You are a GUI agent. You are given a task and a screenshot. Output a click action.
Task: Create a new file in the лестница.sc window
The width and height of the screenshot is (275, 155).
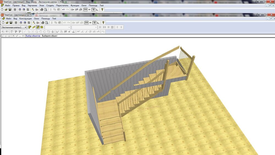[x=3, y=23]
